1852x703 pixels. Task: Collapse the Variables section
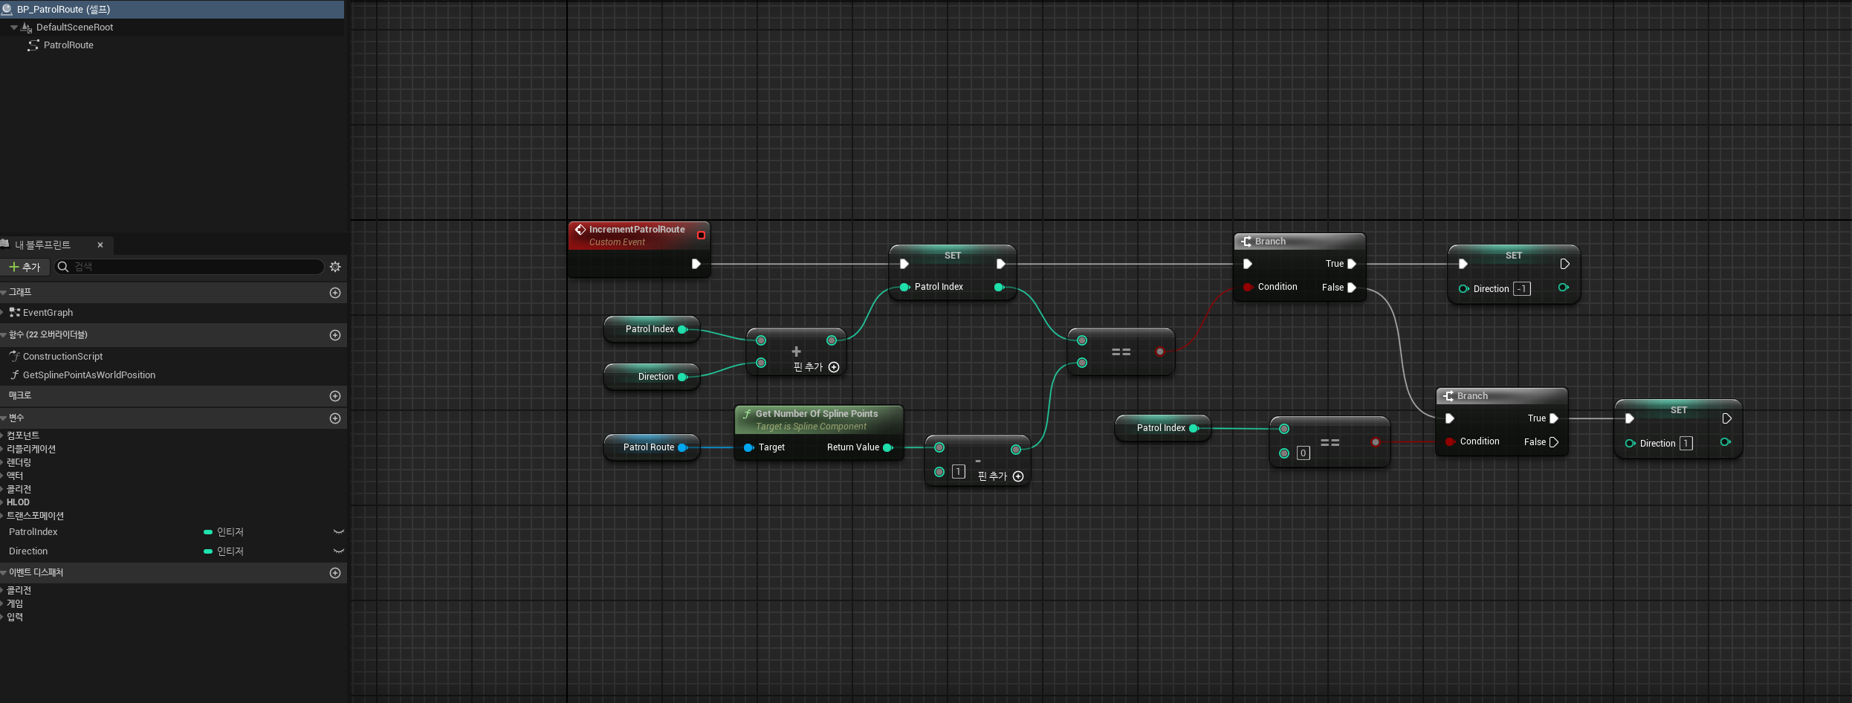tap(4, 418)
